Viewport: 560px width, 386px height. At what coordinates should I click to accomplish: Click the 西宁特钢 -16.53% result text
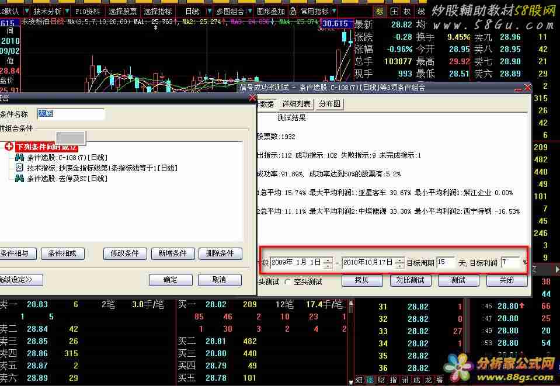point(492,211)
